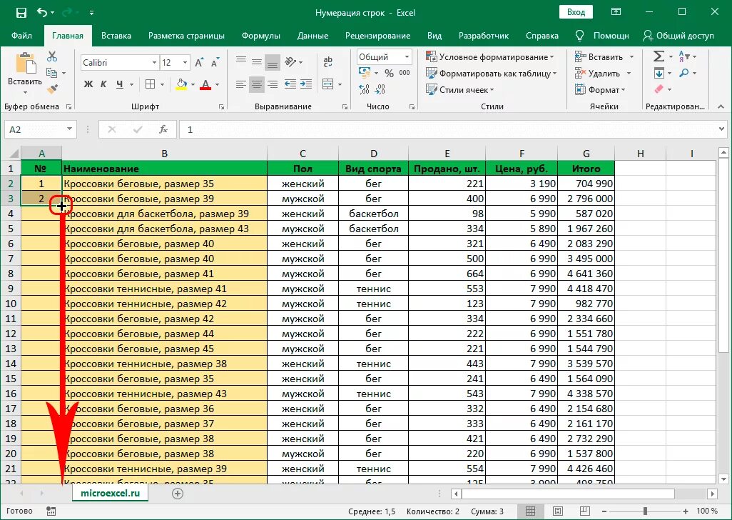Switch to Page Layout view in status bar

558,511
